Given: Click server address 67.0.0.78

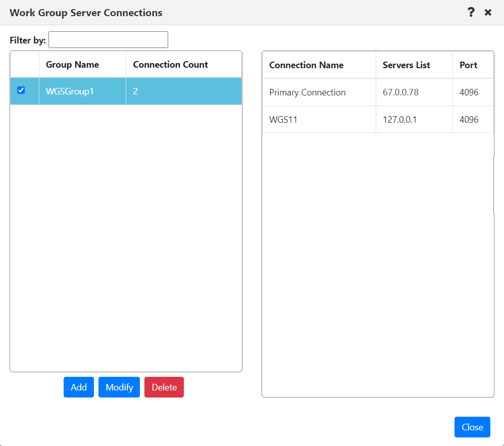Looking at the screenshot, I should 400,92.
